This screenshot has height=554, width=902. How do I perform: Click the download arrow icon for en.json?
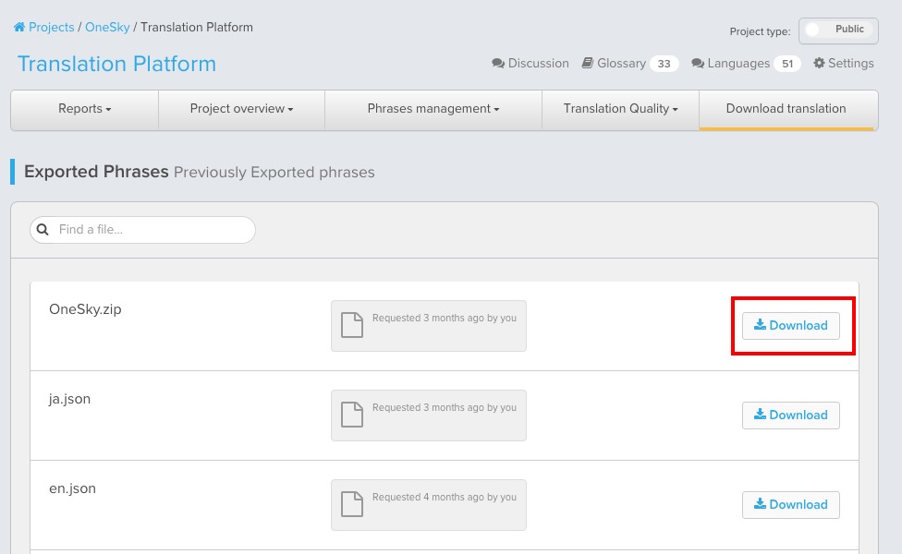(760, 504)
